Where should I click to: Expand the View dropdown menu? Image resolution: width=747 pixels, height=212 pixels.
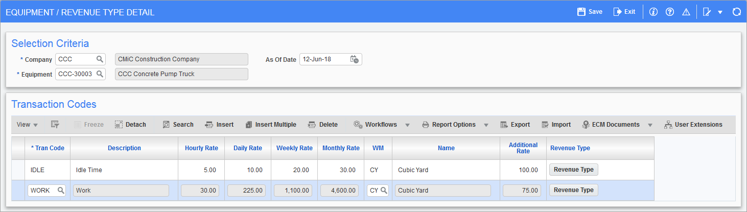point(27,125)
